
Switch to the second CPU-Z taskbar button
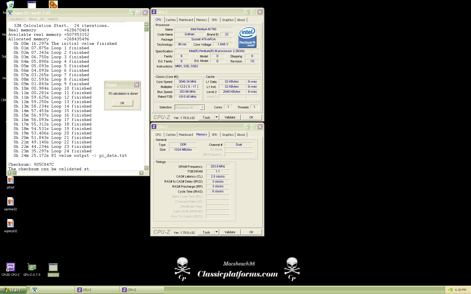[x=142, y=290]
